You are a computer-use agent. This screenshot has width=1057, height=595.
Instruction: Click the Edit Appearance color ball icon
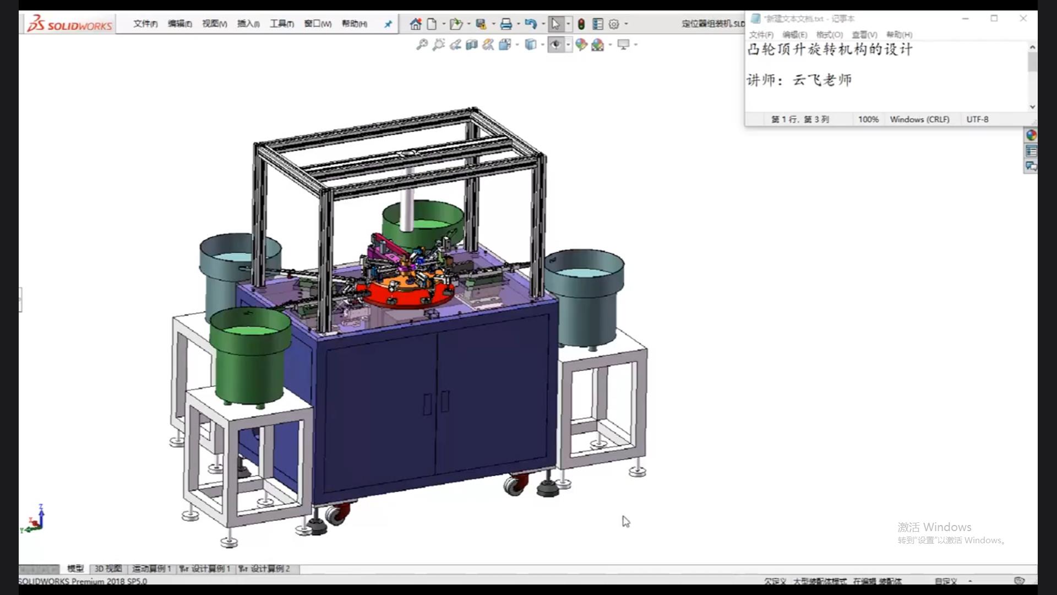(581, 45)
